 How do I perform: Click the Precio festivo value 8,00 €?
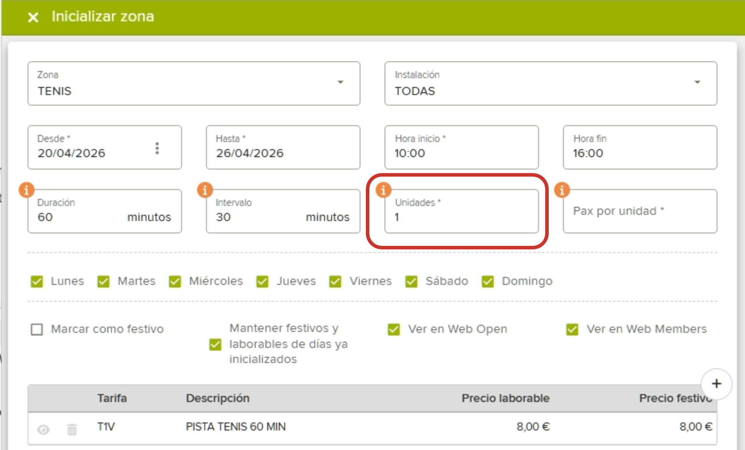(696, 426)
